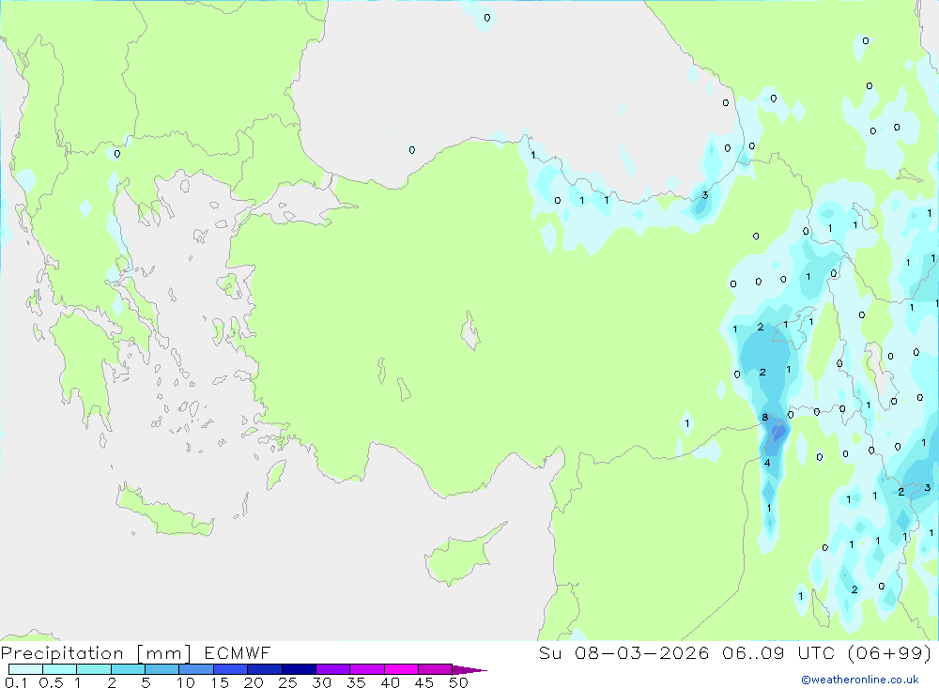The height and width of the screenshot is (688, 939).
Task: Choose the 20–25 mm dark blue legend segment
Action: click(x=265, y=669)
